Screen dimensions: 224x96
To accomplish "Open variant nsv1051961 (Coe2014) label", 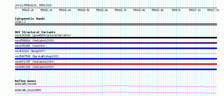I will pyautogui.click(x=30, y=46).
